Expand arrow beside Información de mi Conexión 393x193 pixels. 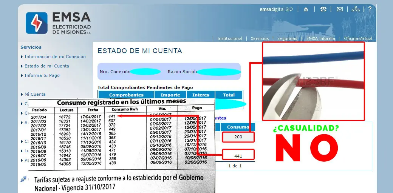pos(22,57)
